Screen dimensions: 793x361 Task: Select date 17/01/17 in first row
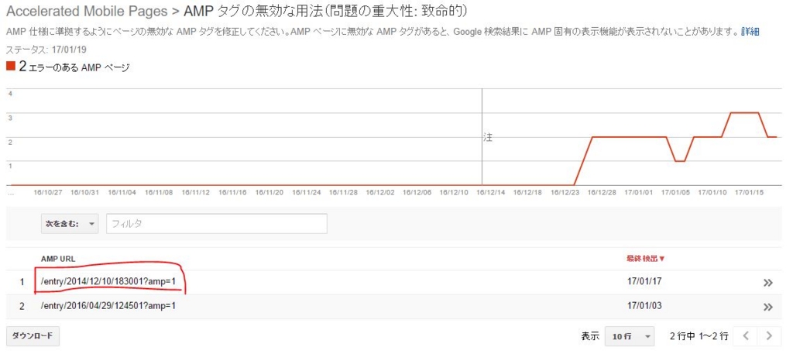coord(644,282)
